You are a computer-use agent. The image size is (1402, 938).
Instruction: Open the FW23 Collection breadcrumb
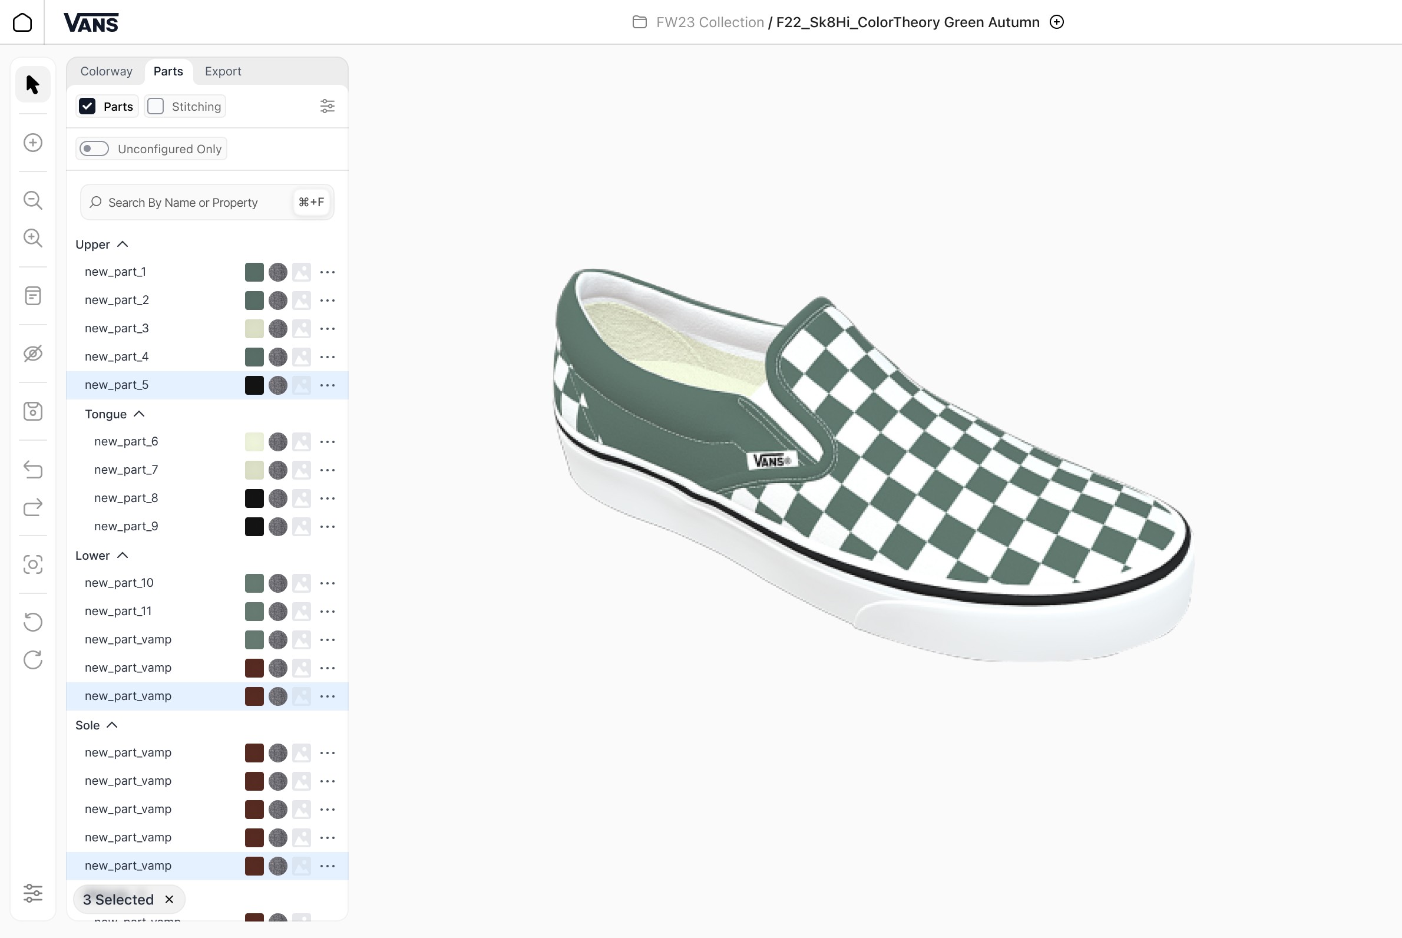[710, 22]
